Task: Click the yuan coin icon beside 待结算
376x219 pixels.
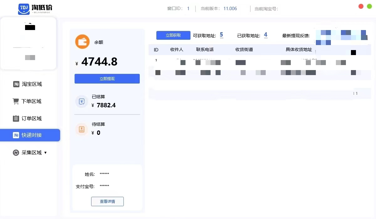Action: point(82,129)
